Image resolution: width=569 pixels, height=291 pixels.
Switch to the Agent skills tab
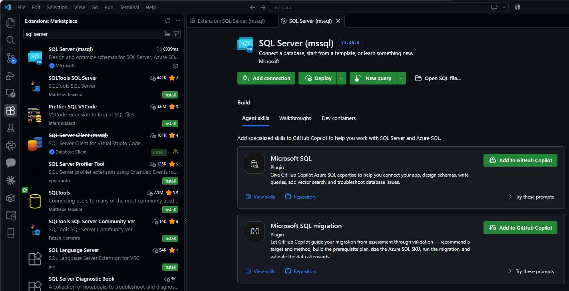(x=256, y=118)
